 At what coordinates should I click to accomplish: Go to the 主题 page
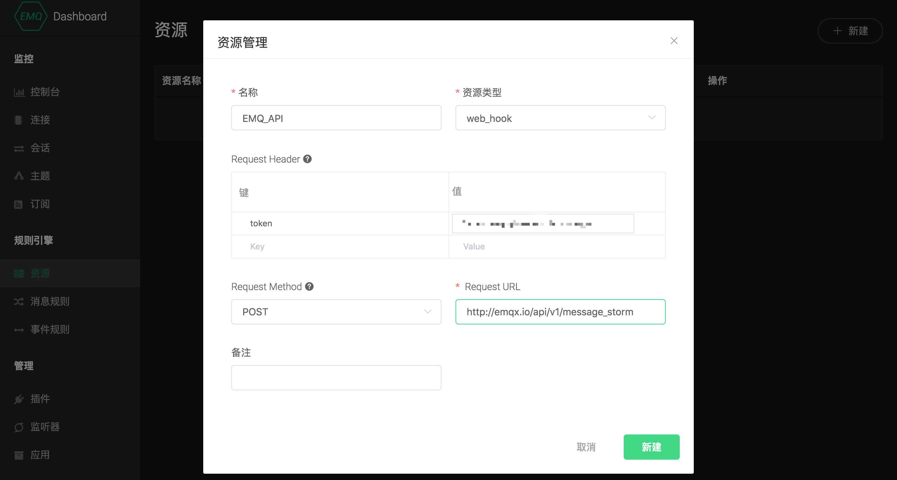(70, 176)
